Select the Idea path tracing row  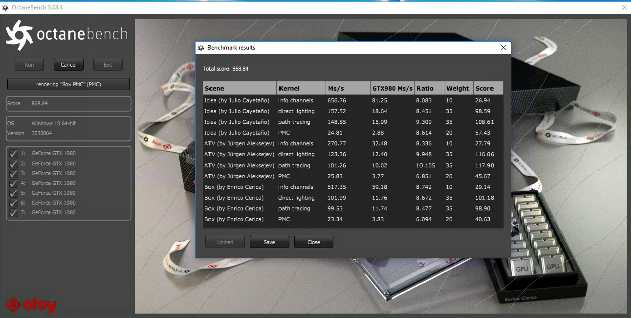point(353,122)
